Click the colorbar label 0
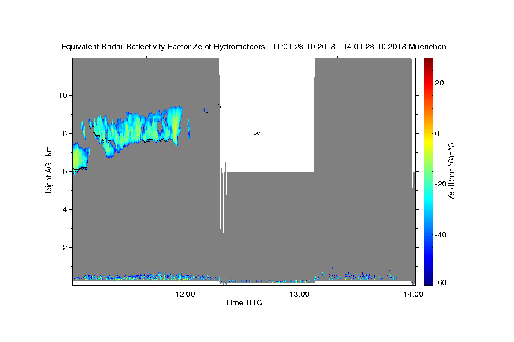 click(438, 133)
